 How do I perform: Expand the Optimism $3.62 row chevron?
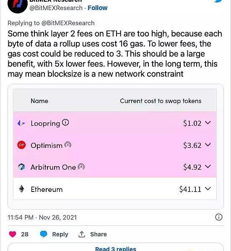pyautogui.click(x=208, y=145)
